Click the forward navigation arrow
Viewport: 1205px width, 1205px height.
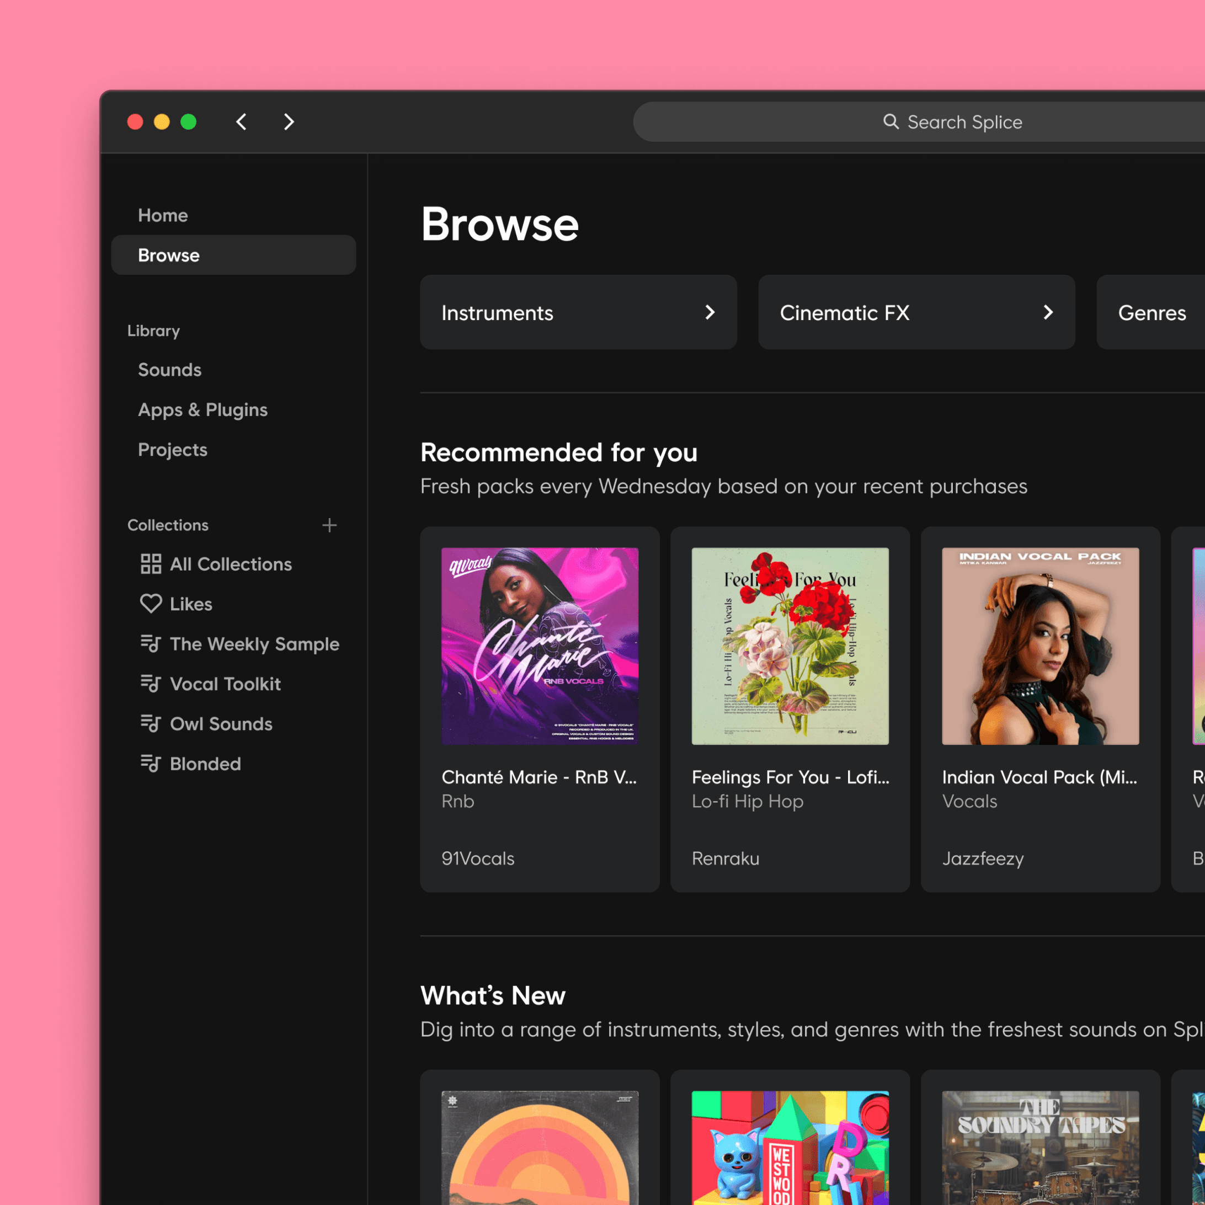pos(288,121)
